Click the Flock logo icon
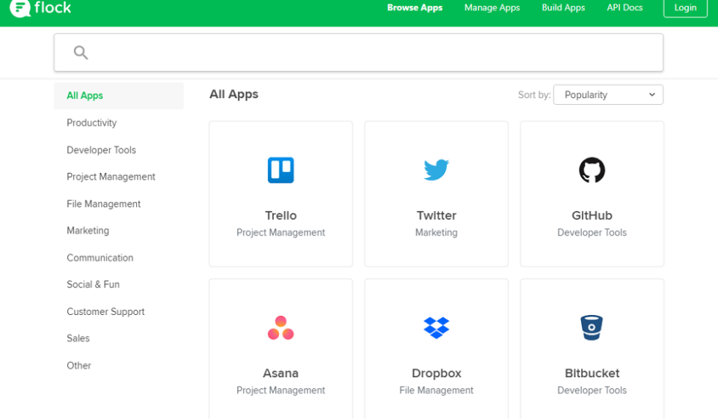The image size is (718, 419). coord(19,7)
